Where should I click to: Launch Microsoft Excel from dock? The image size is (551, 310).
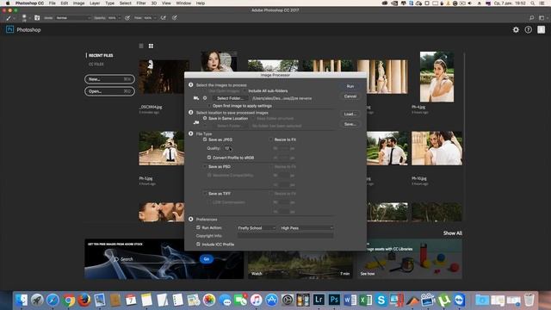(365, 300)
